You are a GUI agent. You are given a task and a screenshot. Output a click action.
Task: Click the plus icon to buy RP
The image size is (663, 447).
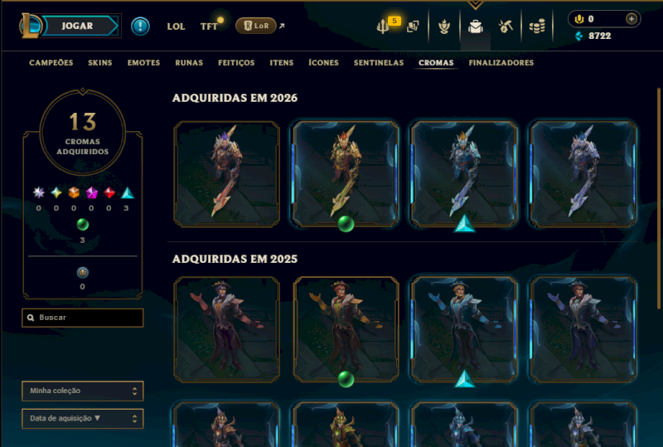(x=632, y=18)
